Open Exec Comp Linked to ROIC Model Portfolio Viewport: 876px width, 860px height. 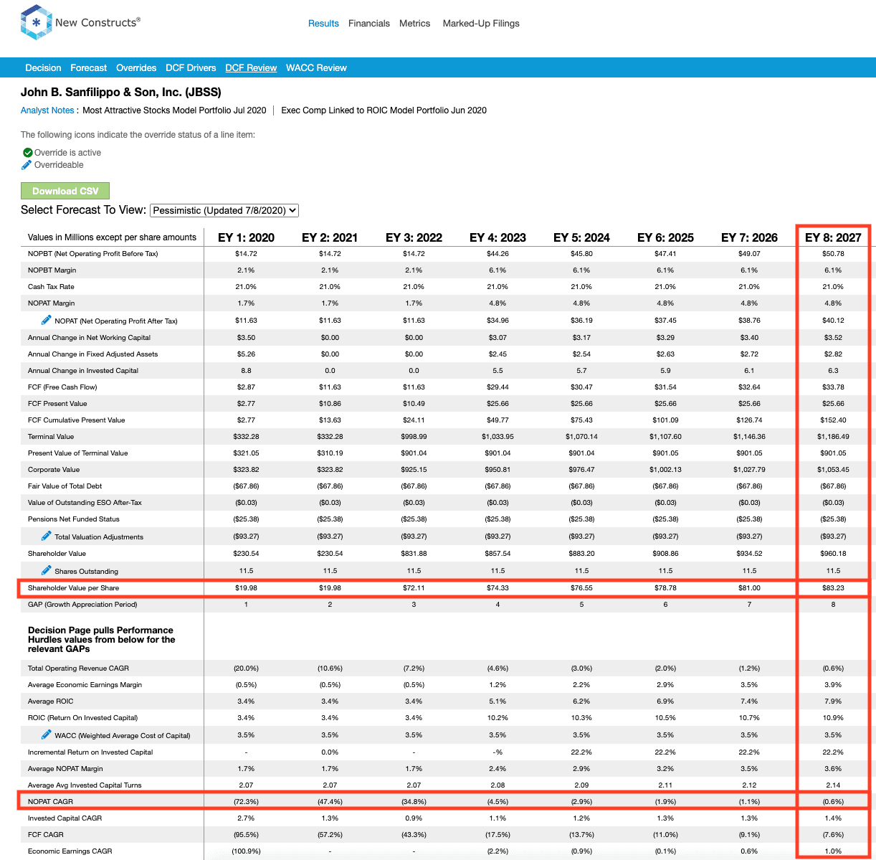click(384, 110)
